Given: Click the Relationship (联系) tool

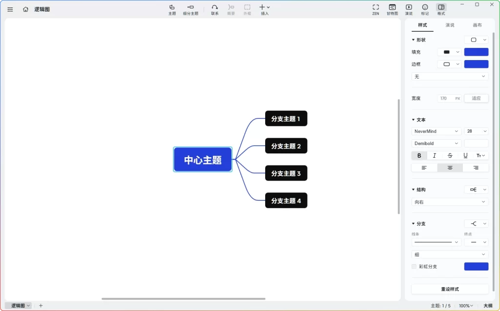Looking at the screenshot, I should coord(215,9).
